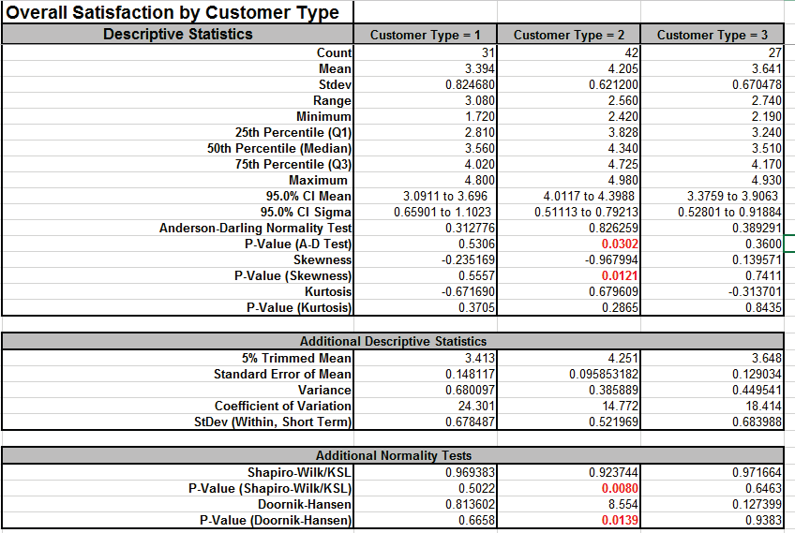Click the 'Anderson-Darling Normality Test' row label
This screenshot has height=533, width=795.
coord(255,229)
